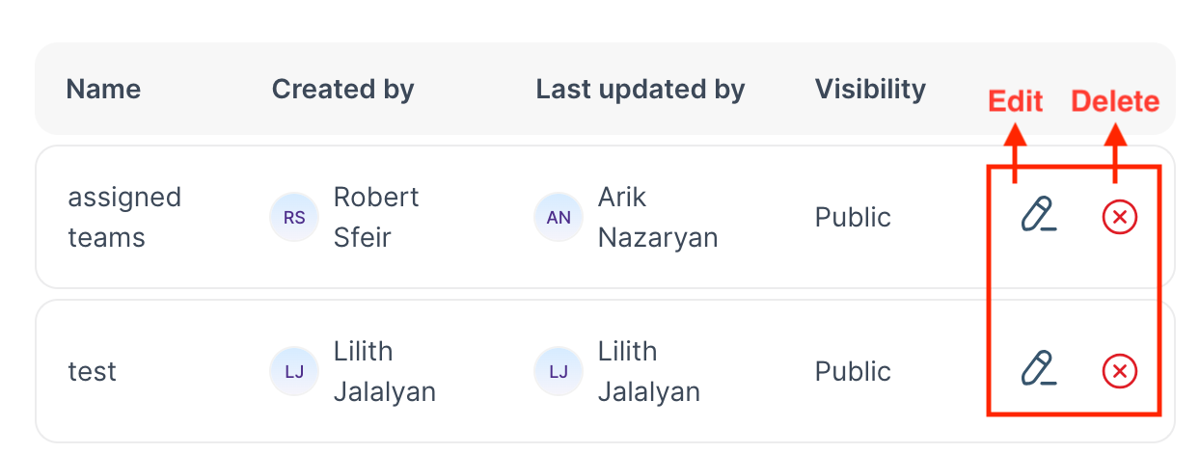Edit the assigned teams row

[x=1038, y=216]
